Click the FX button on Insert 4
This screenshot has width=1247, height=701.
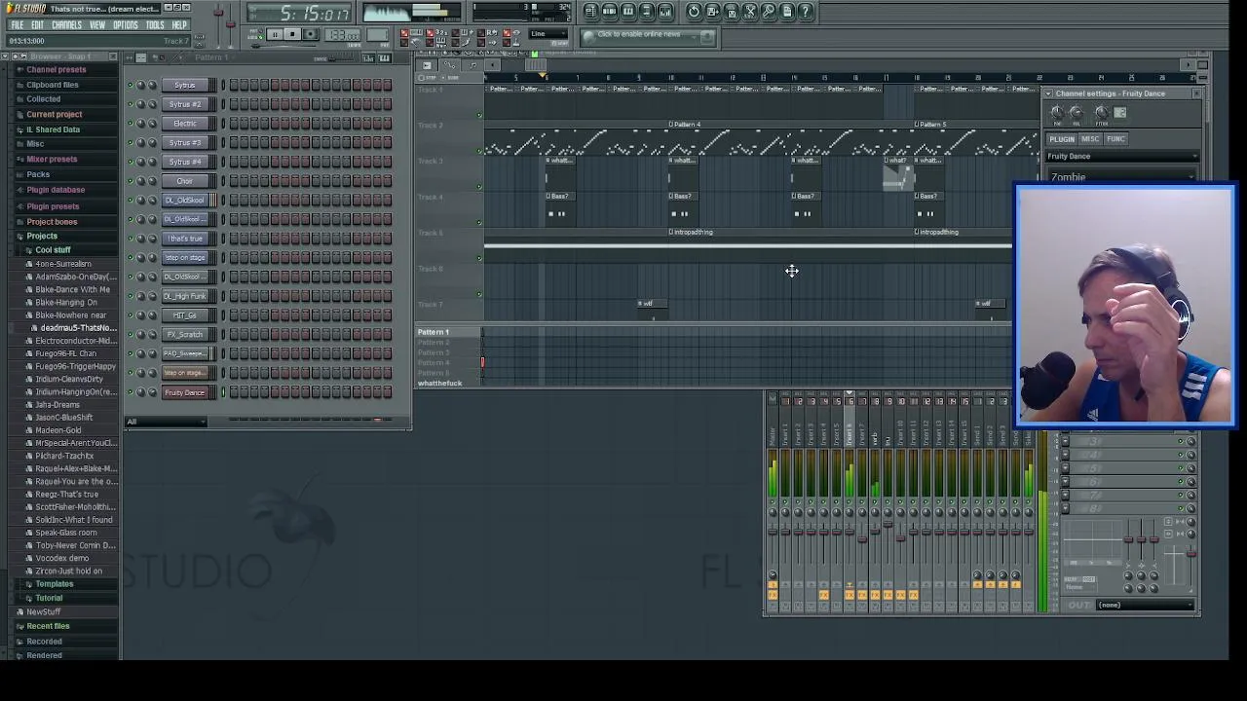coord(823,595)
